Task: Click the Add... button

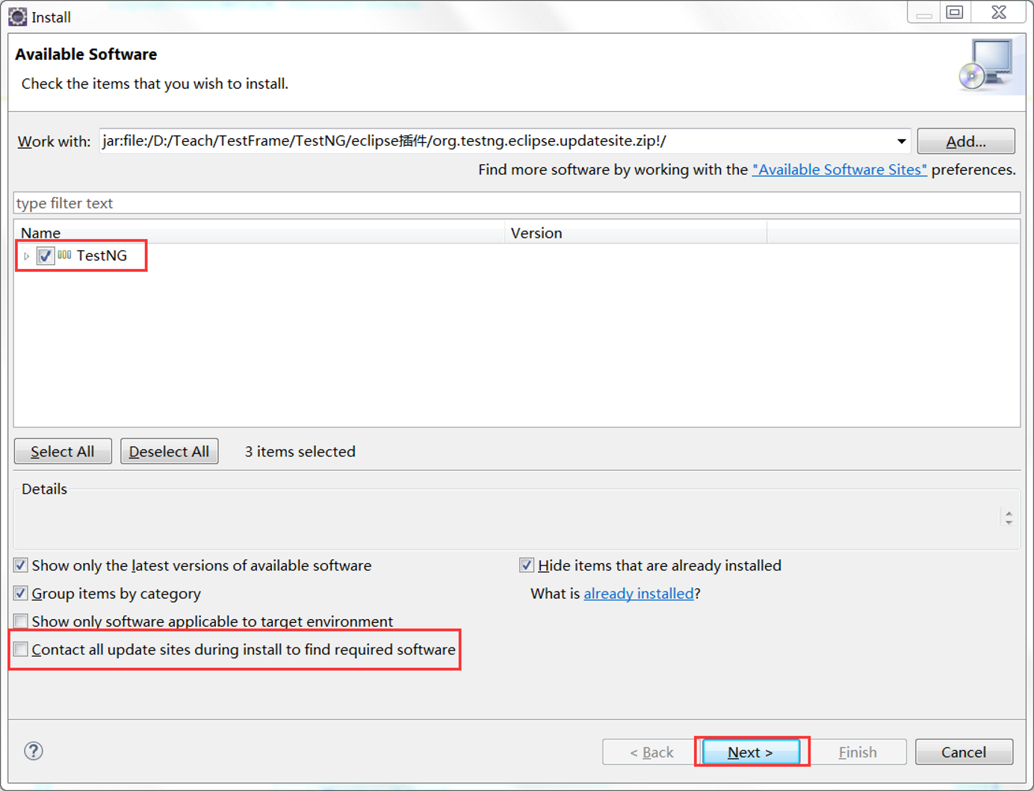Action: click(x=966, y=141)
